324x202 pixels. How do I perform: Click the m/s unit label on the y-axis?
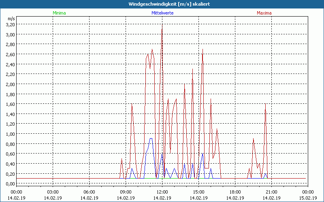point(11,19)
